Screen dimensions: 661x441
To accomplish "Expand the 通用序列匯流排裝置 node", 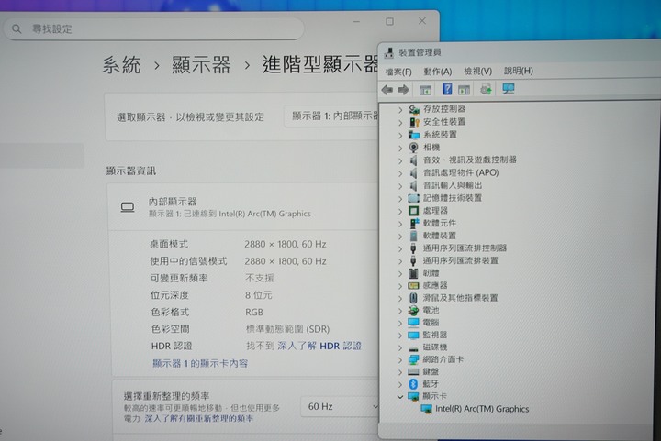I will point(400,261).
